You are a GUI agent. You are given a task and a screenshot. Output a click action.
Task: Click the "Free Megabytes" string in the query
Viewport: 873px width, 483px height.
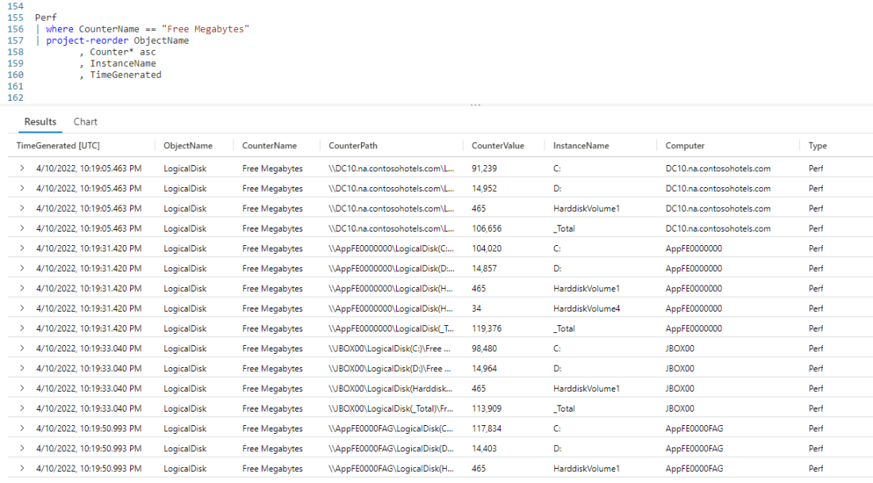205,29
